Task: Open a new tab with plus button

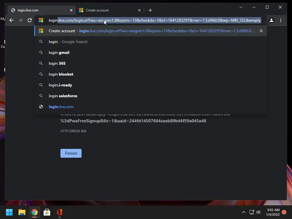Action: pos(150,10)
